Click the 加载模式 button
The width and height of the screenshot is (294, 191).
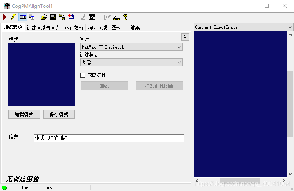pyautogui.click(x=24, y=114)
